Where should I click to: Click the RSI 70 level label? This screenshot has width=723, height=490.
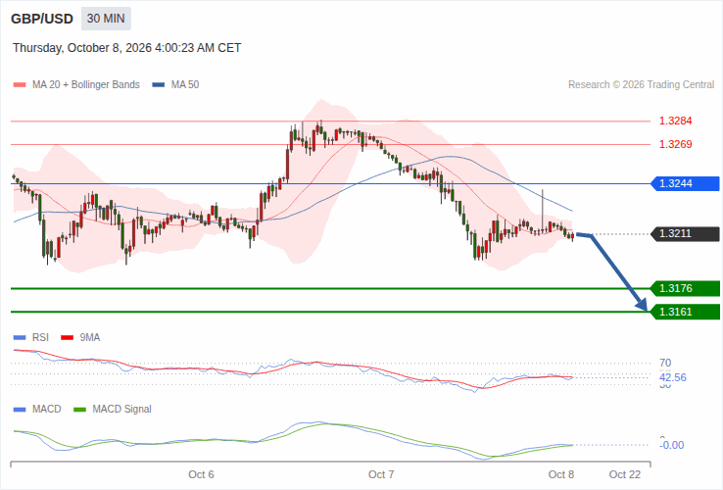[665, 364]
